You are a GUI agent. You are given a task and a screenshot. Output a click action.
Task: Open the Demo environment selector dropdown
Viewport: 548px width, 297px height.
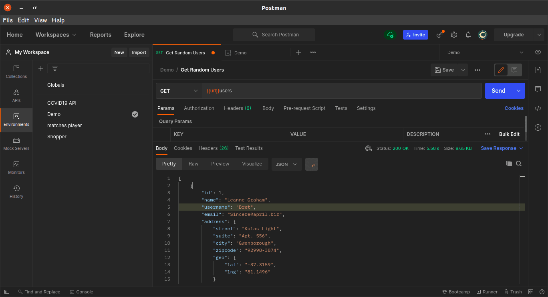coord(485,52)
